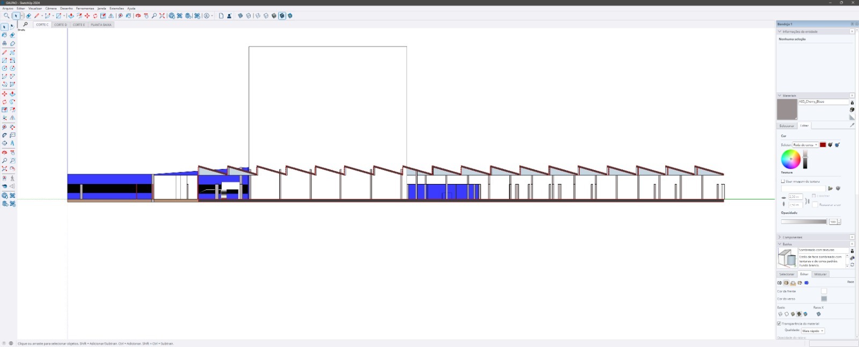This screenshot has width=859, height=347.
Task: Enable 'Usar imagem de textura' checkbox
Action: 783,181
